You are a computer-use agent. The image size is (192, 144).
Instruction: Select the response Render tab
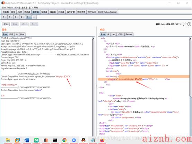[129, 34]
